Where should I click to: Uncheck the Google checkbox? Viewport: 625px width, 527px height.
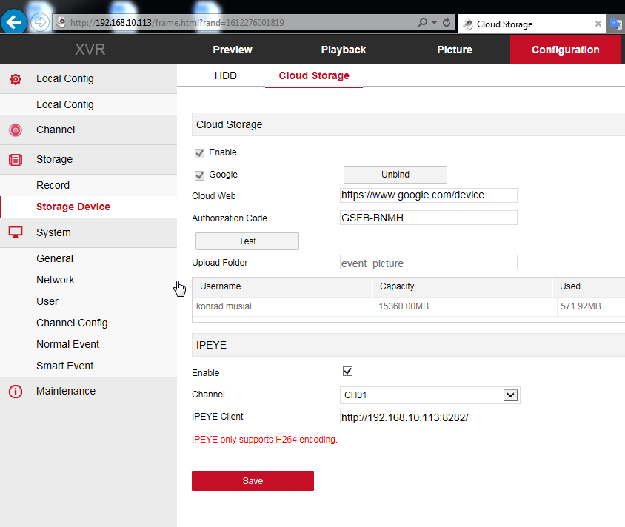[x=198, y=175]
